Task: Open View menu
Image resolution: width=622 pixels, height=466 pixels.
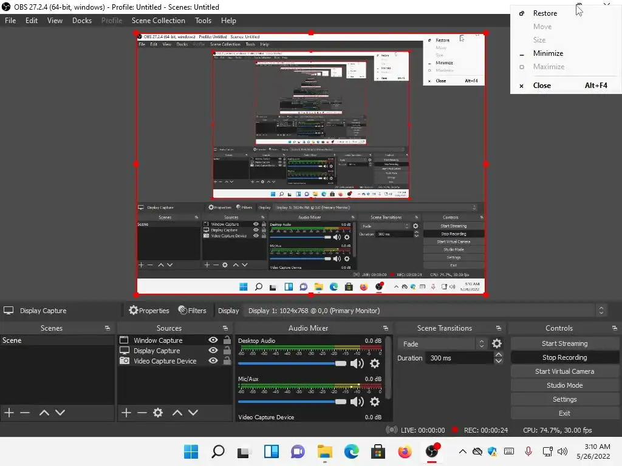Action: point(55,21)
